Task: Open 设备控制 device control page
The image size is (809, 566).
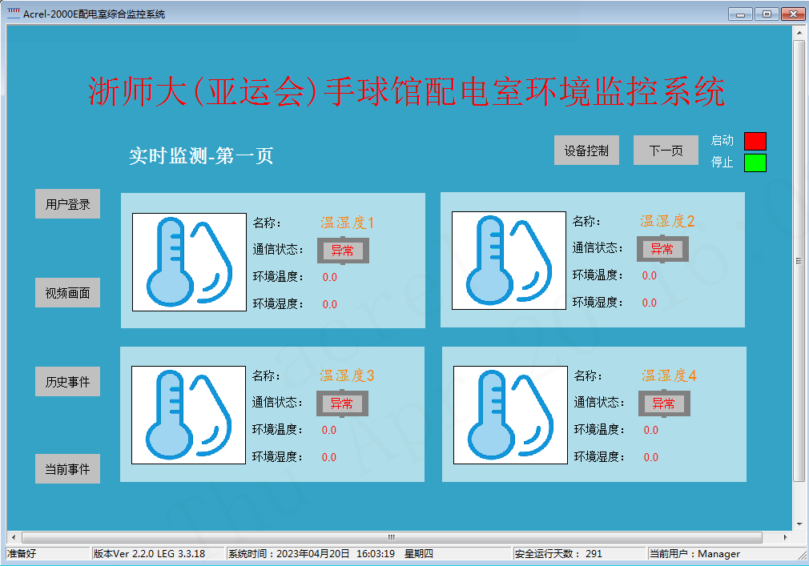Action: pos(586,151)
